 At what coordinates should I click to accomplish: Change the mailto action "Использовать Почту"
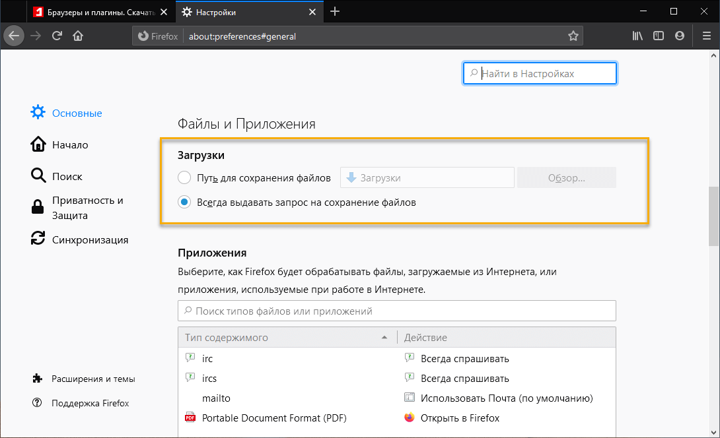(x=506, y=398)
